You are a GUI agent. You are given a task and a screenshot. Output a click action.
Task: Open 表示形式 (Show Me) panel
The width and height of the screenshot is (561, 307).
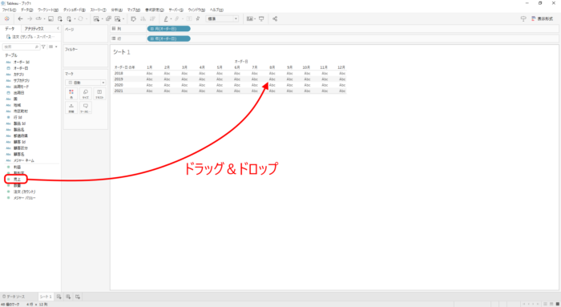(543, 18)
